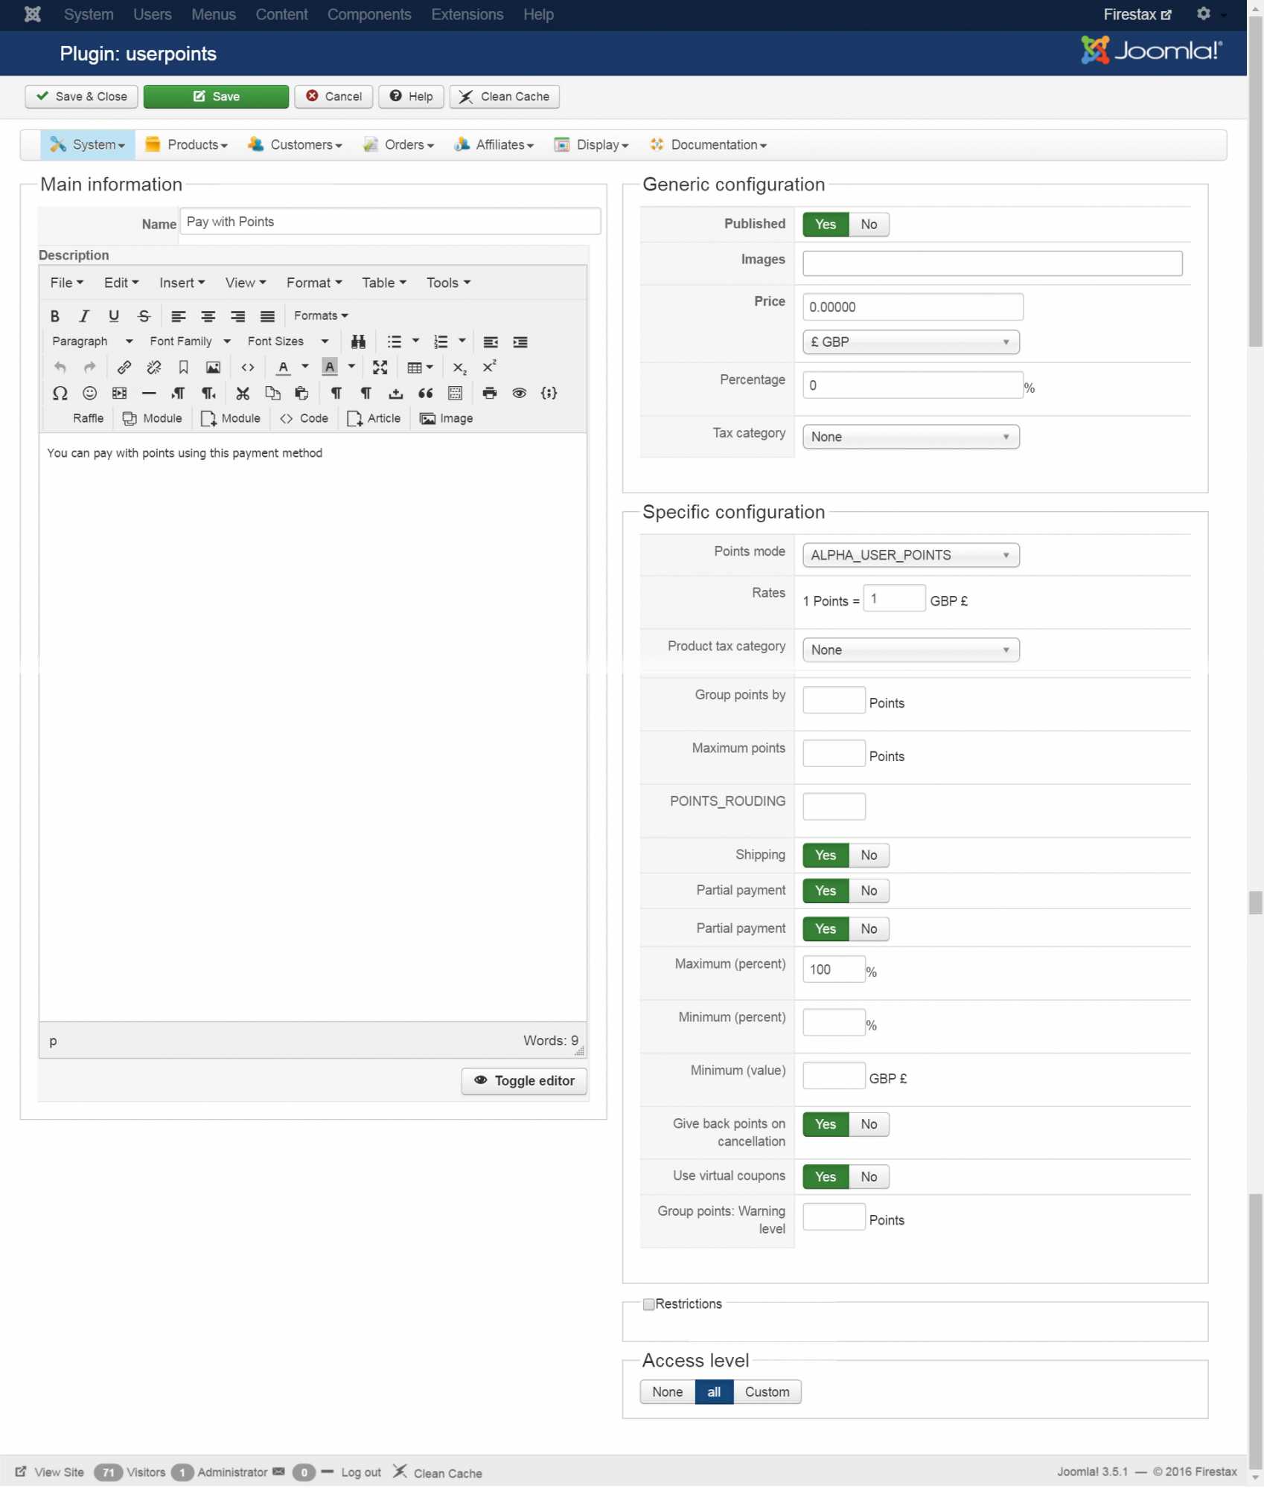
Task: Cut selection with scissors icon
Action: click(x=243, y=394)
